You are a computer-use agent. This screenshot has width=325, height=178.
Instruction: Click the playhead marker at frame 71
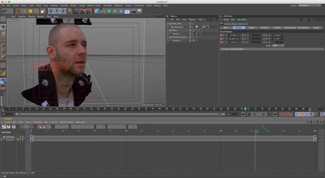[x=256, y=131]
